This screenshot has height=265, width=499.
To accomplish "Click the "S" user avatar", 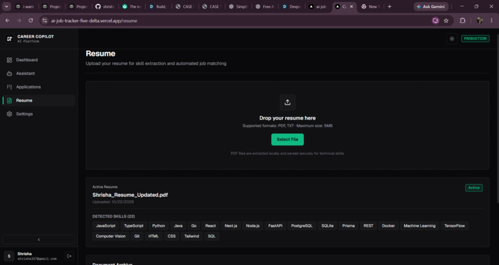I will [9, 256].
